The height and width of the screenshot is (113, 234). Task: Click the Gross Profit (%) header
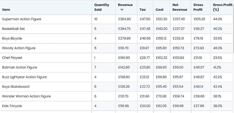222,7
